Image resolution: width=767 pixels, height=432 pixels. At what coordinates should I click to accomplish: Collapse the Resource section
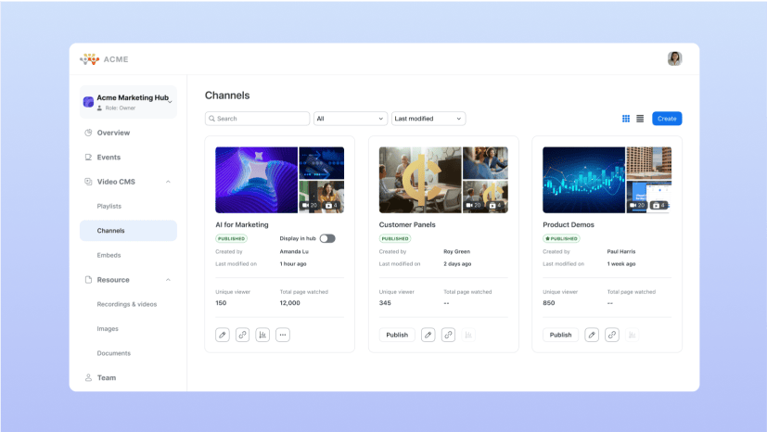(x=168, y=280)
